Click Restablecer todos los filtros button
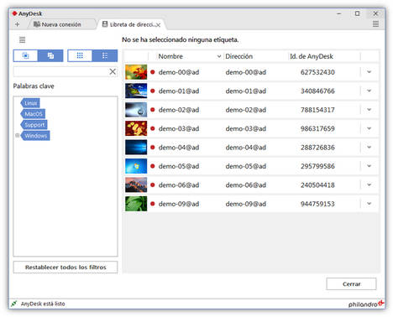The image size is (393, 317). 65,267
